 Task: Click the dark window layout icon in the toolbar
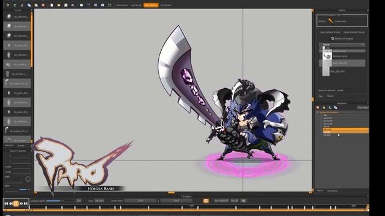tap(88, 5)
